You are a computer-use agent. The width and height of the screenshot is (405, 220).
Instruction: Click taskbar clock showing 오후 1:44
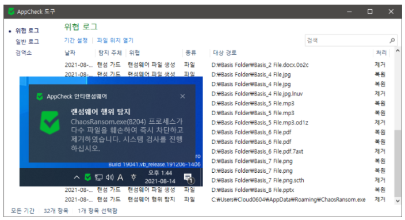(x=160, y=173)
